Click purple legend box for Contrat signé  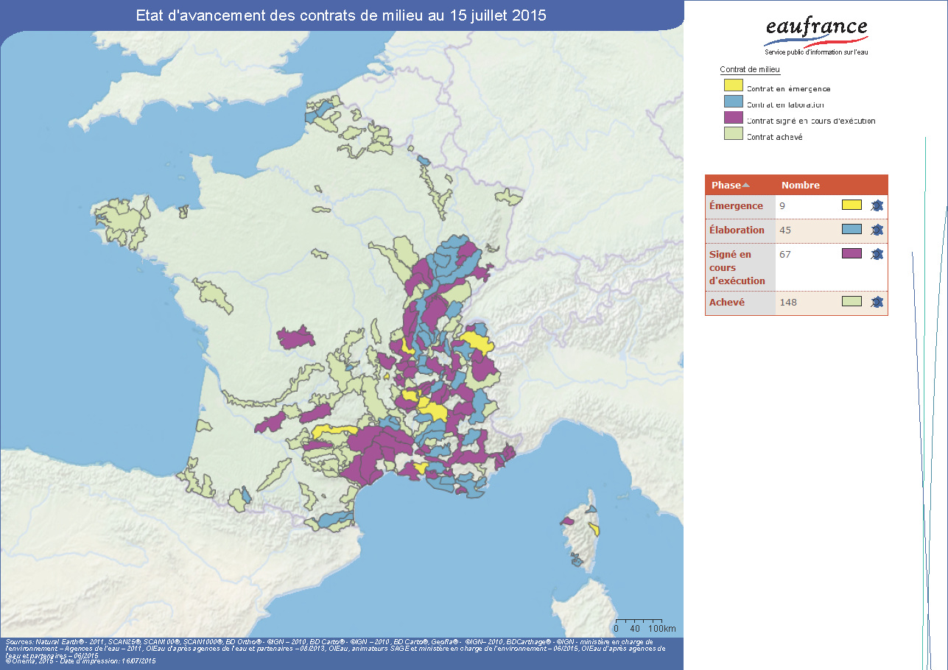pos(733,118)
